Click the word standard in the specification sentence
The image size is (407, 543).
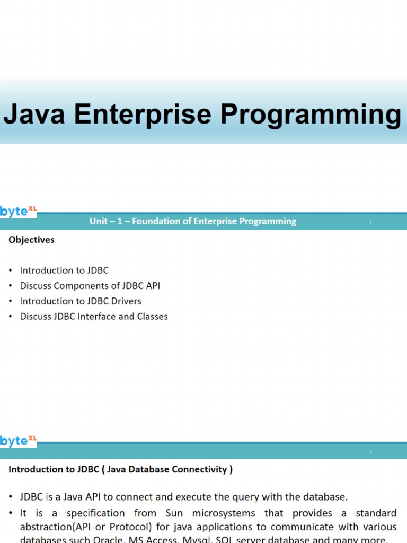376,513
